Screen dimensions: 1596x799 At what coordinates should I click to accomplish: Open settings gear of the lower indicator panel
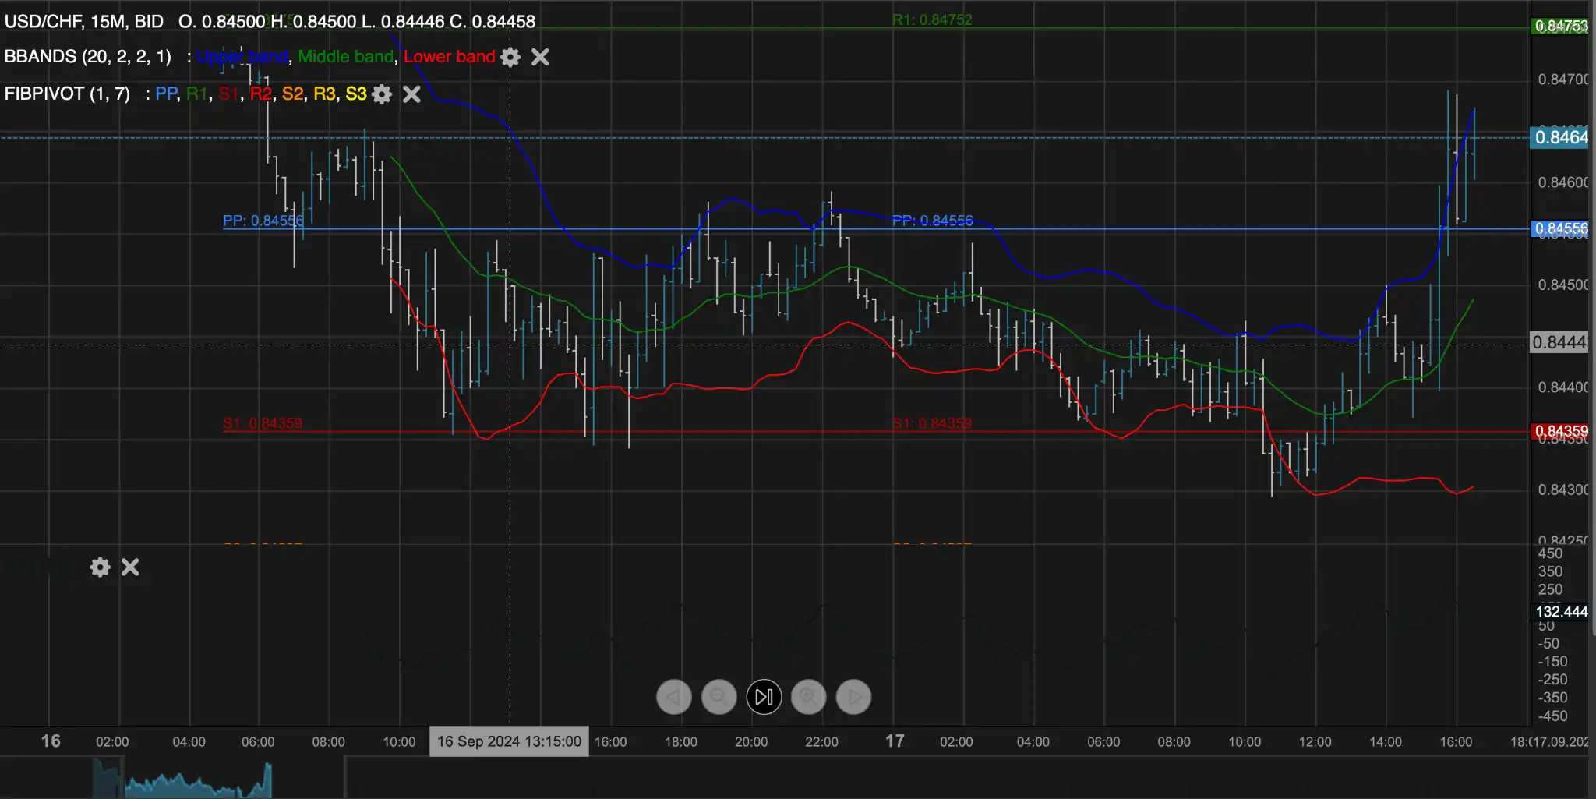click(x=100, y=567)
